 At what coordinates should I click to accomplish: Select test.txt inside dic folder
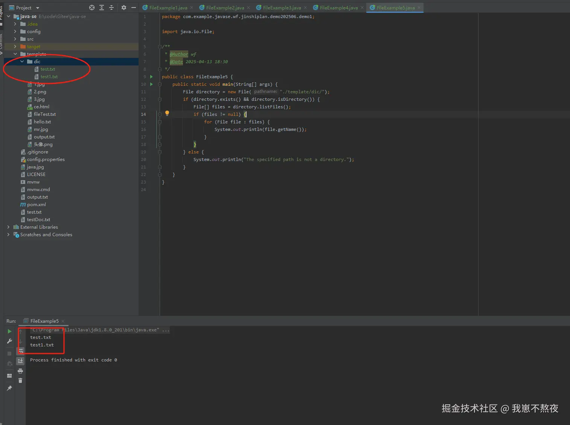point(47,69)
